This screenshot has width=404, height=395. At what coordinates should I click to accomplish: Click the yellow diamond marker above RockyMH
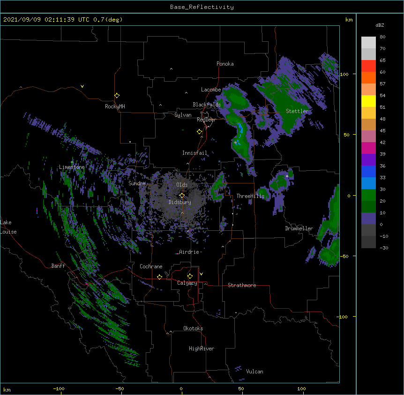(117, 96)
